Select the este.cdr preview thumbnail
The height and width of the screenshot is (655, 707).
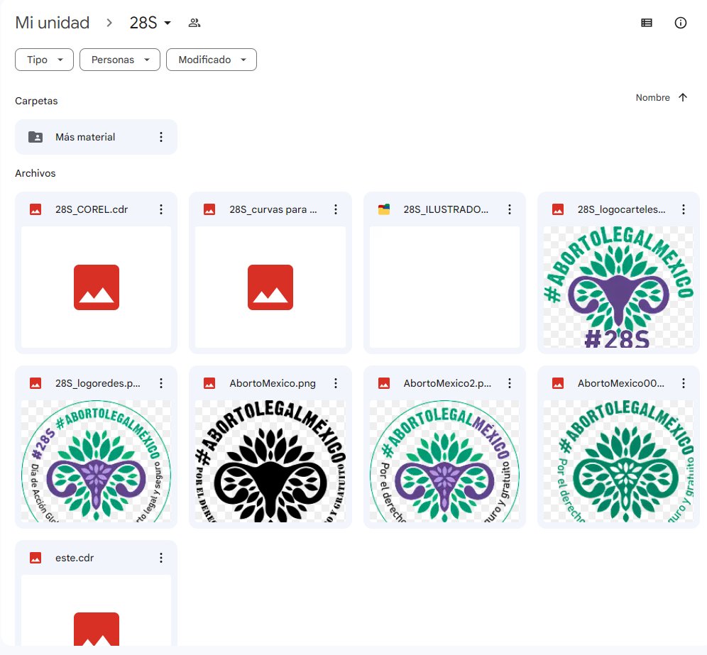coord(96,610)
